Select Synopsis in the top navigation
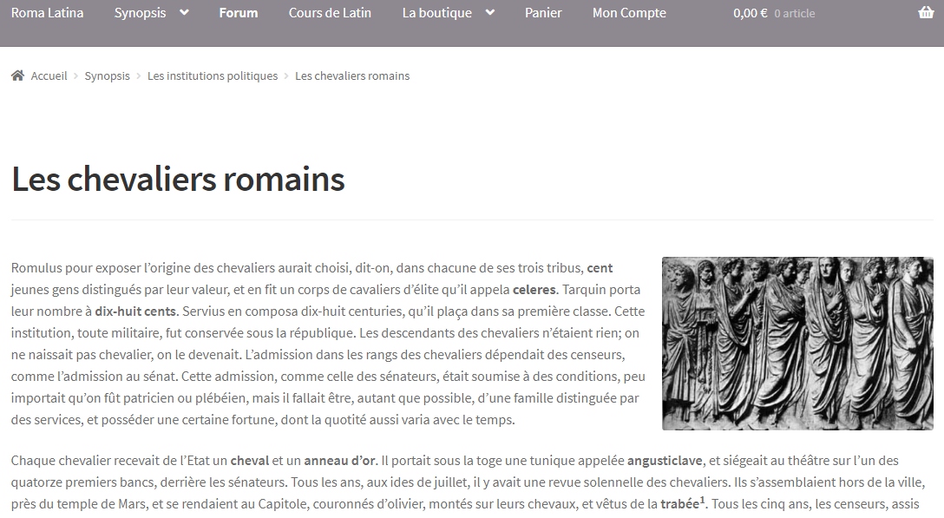Screen dimensions: 944x518 140,13
